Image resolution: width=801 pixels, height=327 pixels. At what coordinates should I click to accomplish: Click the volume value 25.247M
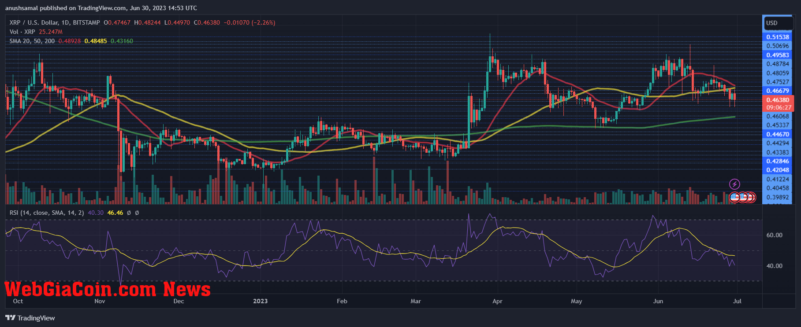click(51, 32)
